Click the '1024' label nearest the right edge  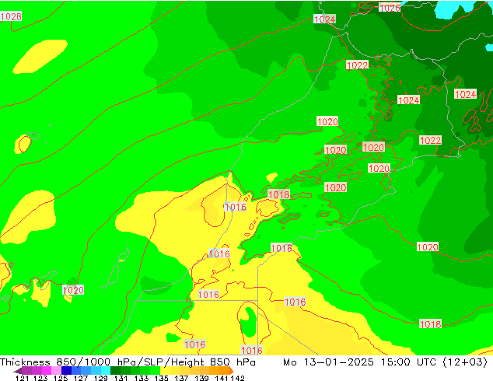click(x=465, y=94)
